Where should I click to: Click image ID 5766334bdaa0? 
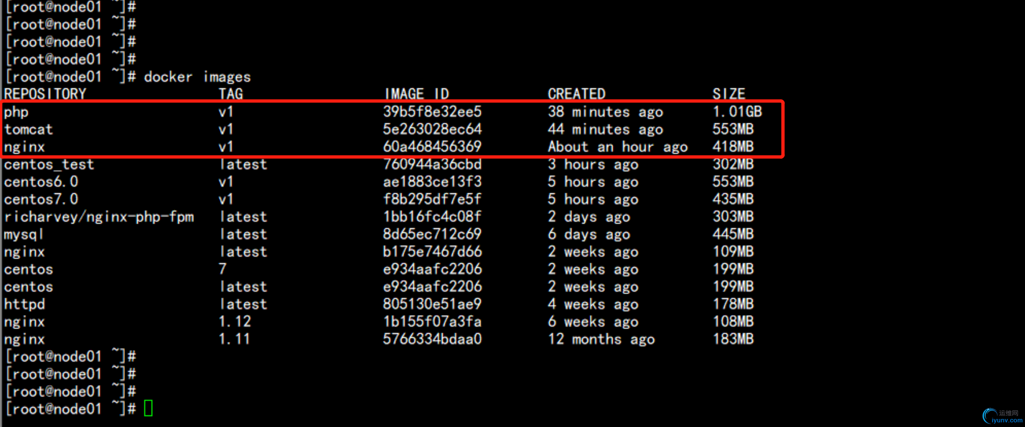pos(432,339)
